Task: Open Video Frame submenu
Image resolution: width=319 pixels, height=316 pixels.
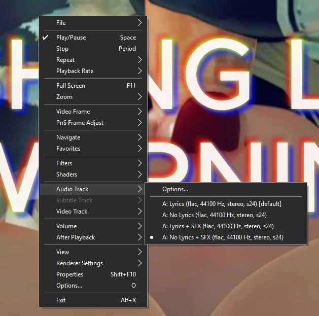Action: click(x=93, y=112)
